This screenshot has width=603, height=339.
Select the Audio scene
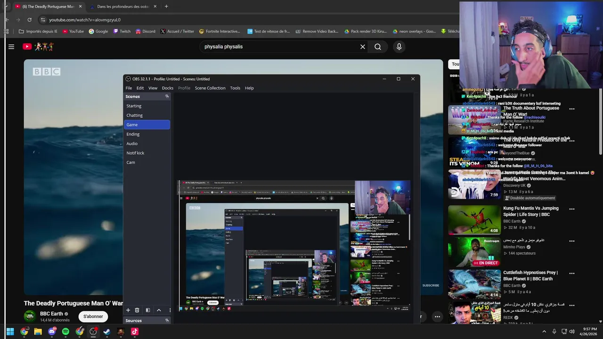click(x=147, y=144)
